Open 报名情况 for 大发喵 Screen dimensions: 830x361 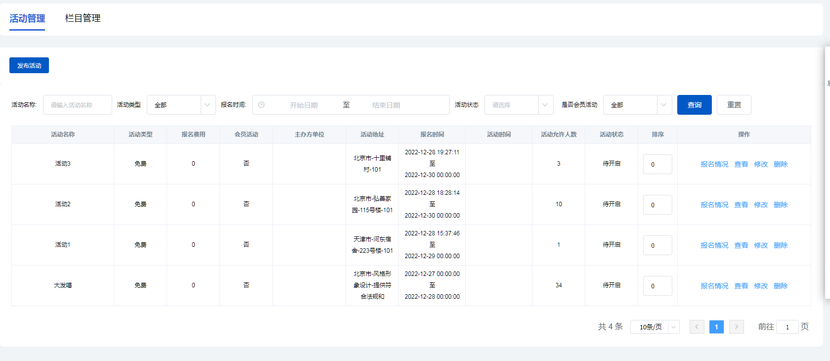pos(714,286)
